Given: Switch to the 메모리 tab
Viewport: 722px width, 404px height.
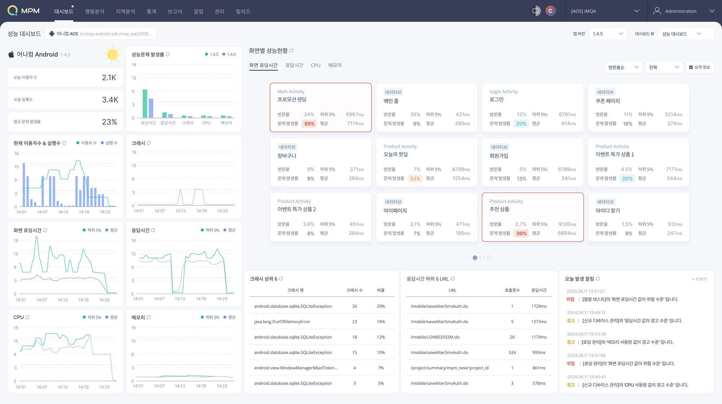Looking at the screenshot, I should [335, 65].
